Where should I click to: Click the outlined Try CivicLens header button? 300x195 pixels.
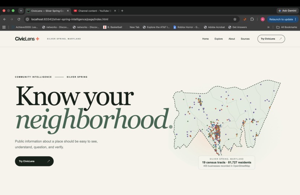[271, 39]
